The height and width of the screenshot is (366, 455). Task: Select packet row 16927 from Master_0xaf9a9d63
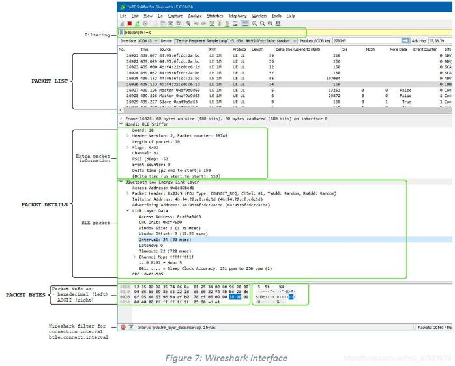[x=285, y=90]
